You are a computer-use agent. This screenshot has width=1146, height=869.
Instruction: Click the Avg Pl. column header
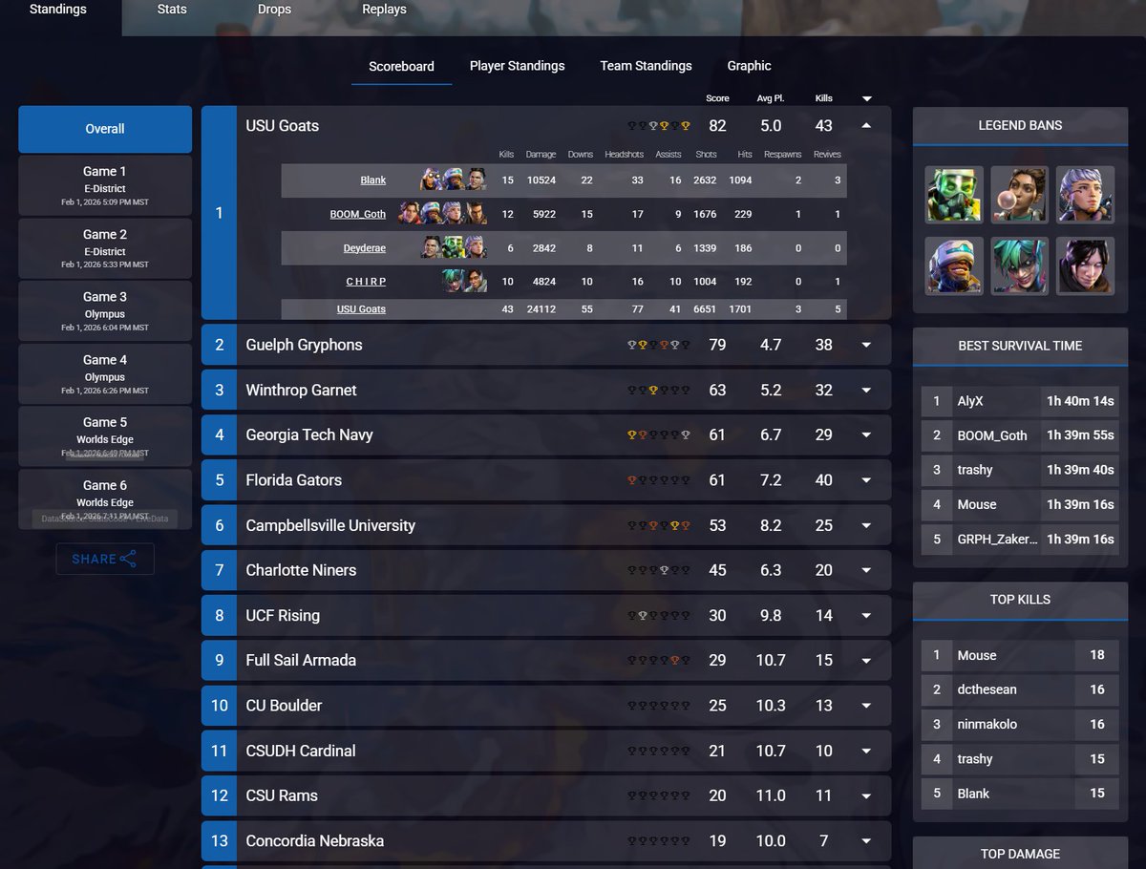(771, 98)
